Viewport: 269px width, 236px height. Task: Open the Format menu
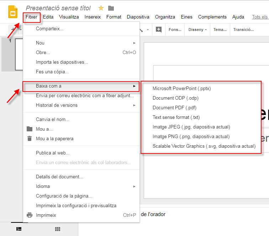pos(114,17)
